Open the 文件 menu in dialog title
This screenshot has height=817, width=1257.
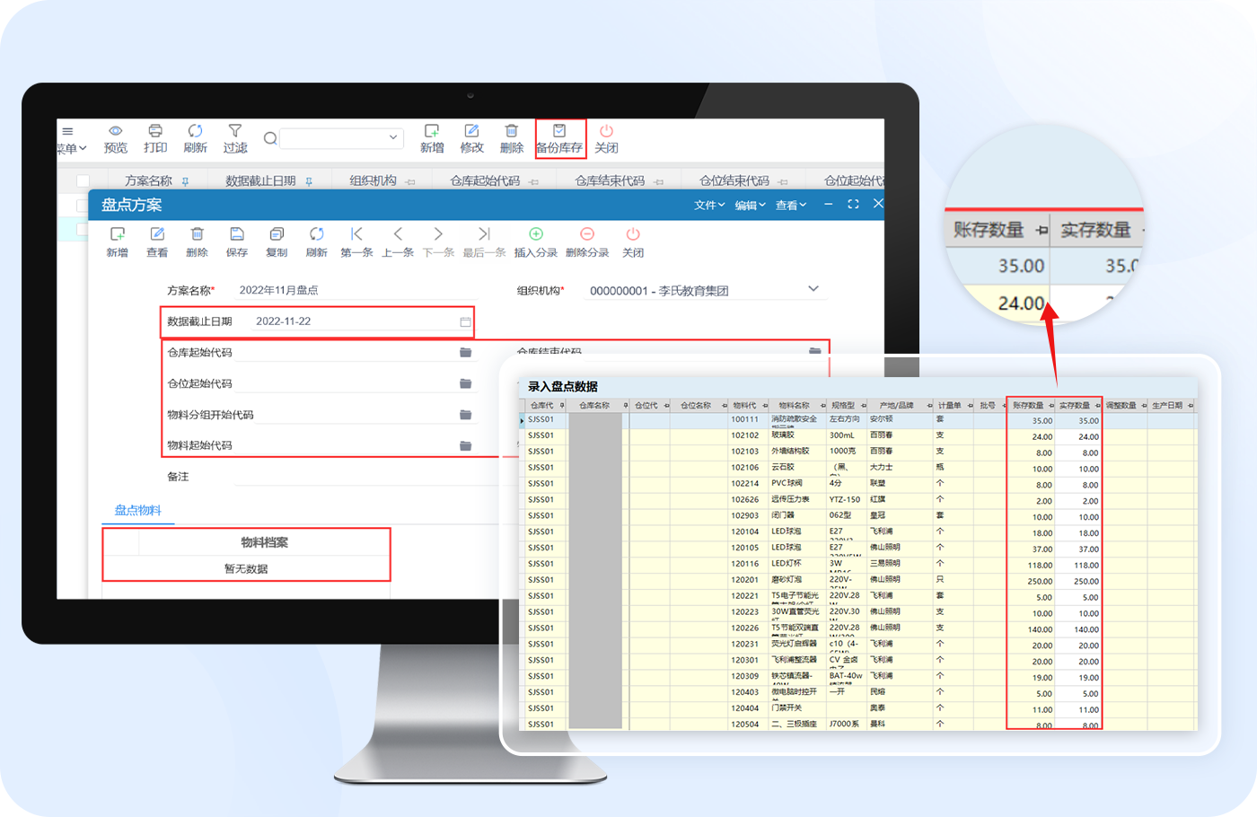[x=709, y=206]
